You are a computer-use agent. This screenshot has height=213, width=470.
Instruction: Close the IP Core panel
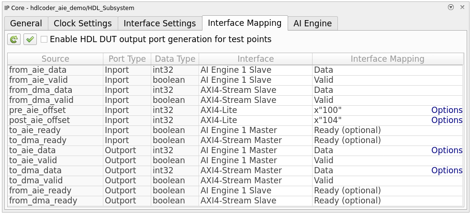click(x=462, y=7)
